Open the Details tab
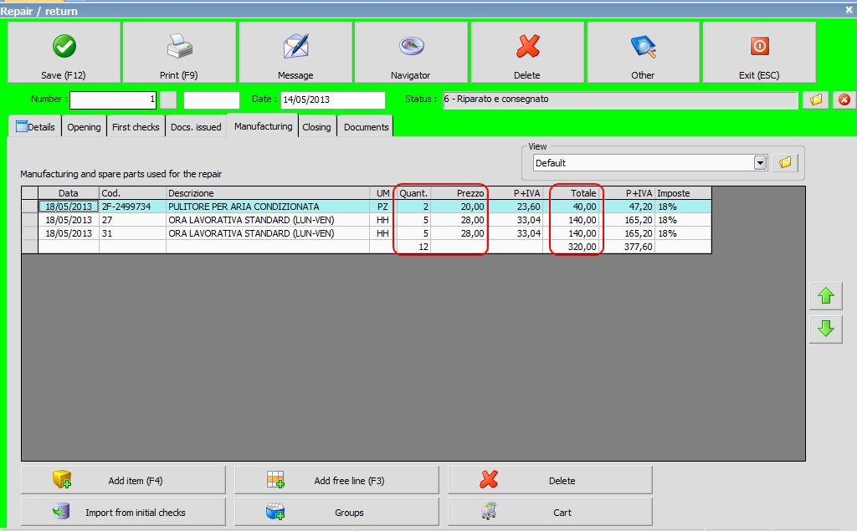The image size is (857, 531). (x=35, y=127)
